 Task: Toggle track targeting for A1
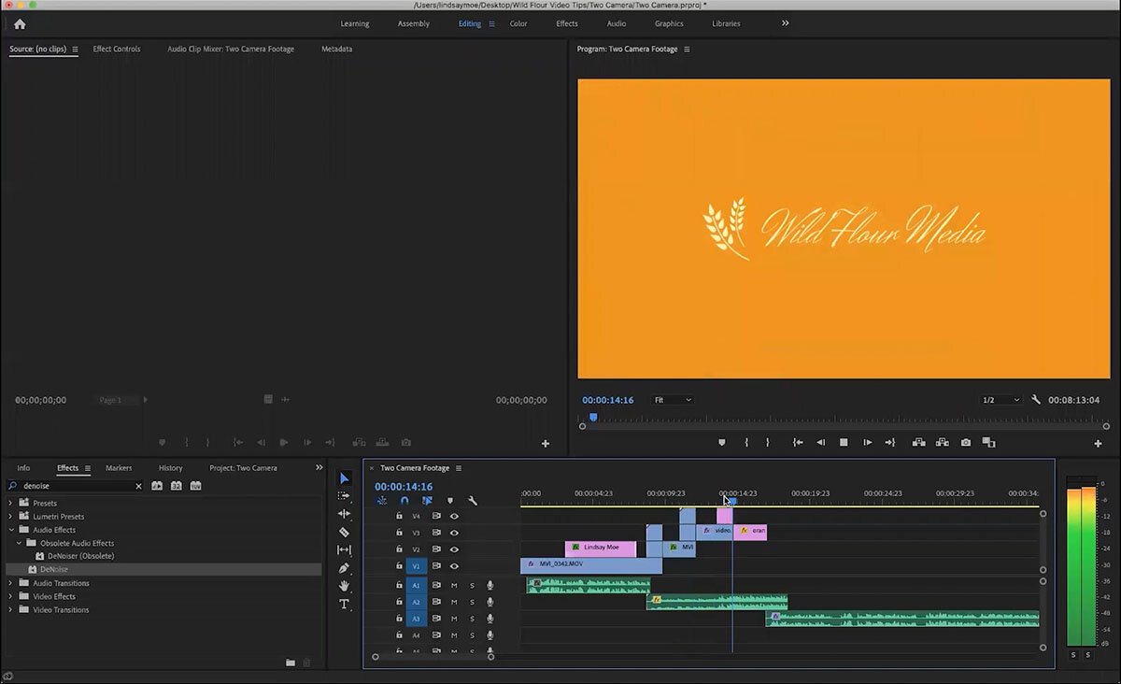417,585
